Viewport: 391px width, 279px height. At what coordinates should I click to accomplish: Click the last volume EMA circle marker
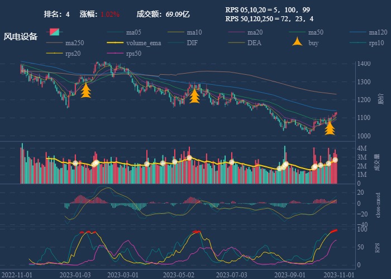pos(335,160)
